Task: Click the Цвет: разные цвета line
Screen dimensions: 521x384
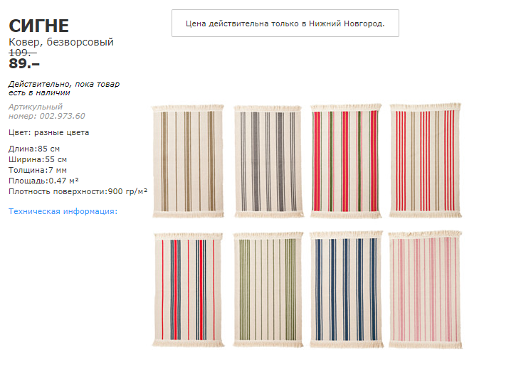Action: (49, 132)
